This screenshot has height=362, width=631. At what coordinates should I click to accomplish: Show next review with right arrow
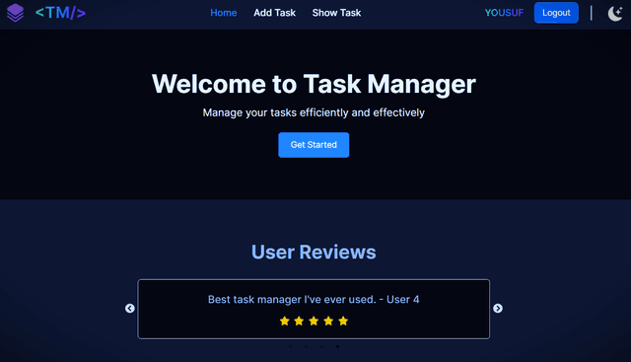point(498,308)
